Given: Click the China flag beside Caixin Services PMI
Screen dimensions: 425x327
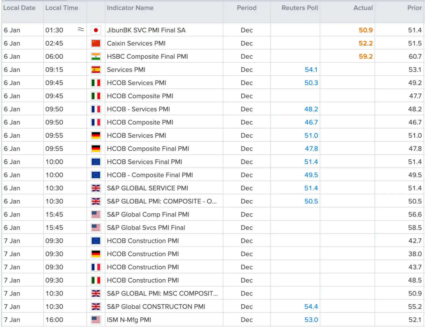Looking at the screenshot, I should pos(96,43).
